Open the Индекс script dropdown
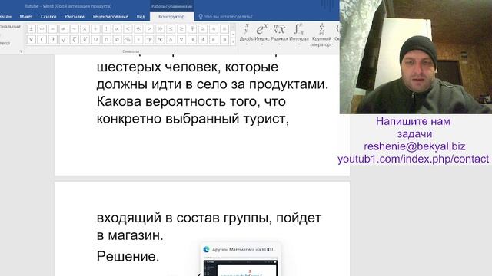Image resolution: width=492 pixels, height=276 pixels. tap(262, 34)
